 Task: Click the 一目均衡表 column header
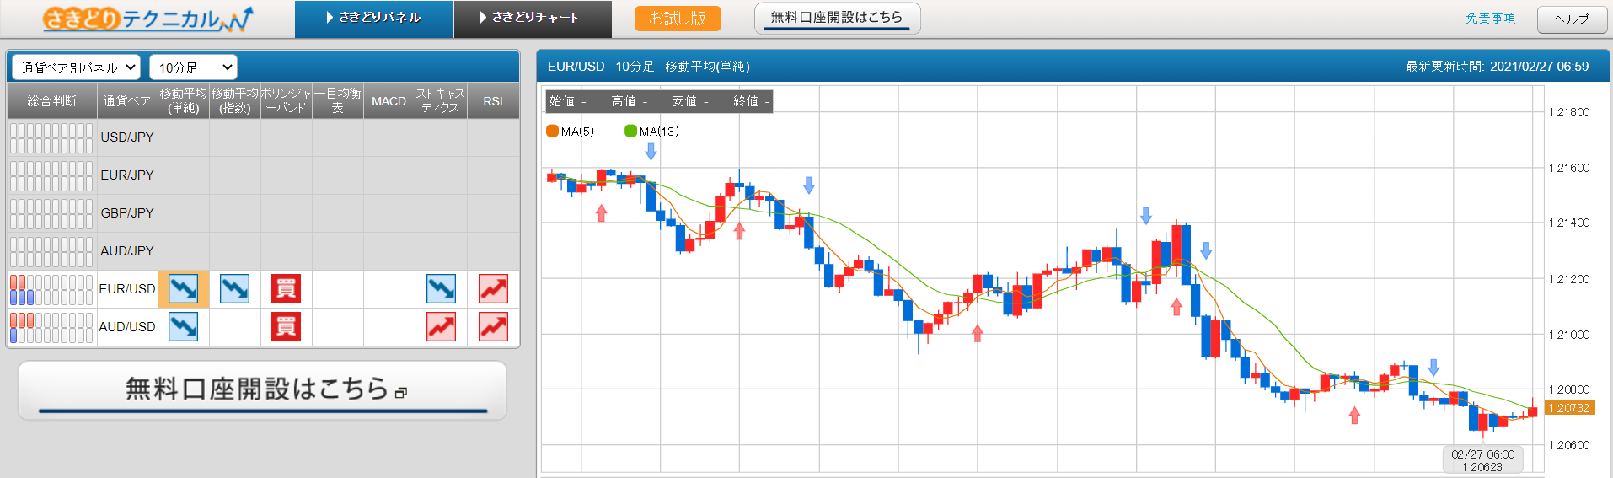[x=337, y=101]
